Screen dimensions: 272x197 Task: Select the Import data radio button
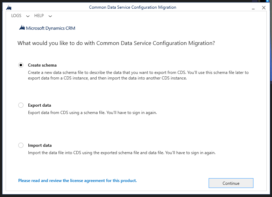pos(21,145)
